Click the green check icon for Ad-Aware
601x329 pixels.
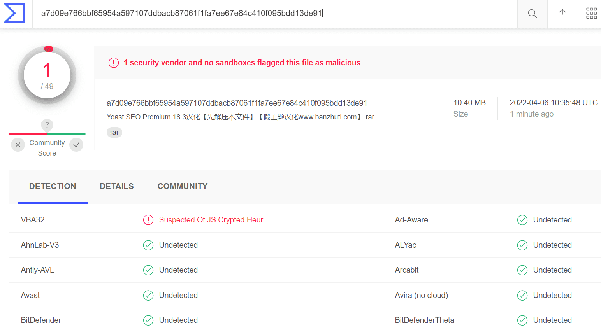click(x=522, y=220)
